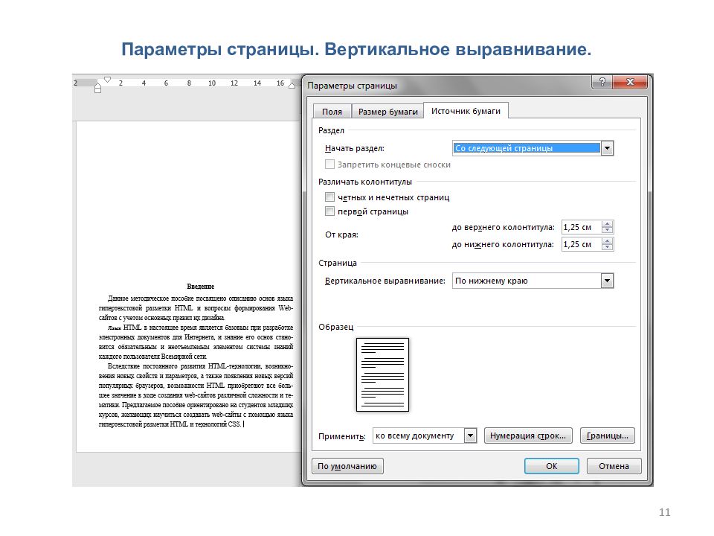Close the Параметры страницы dialog
Screen dimensions: 714x536
(630, 82)
